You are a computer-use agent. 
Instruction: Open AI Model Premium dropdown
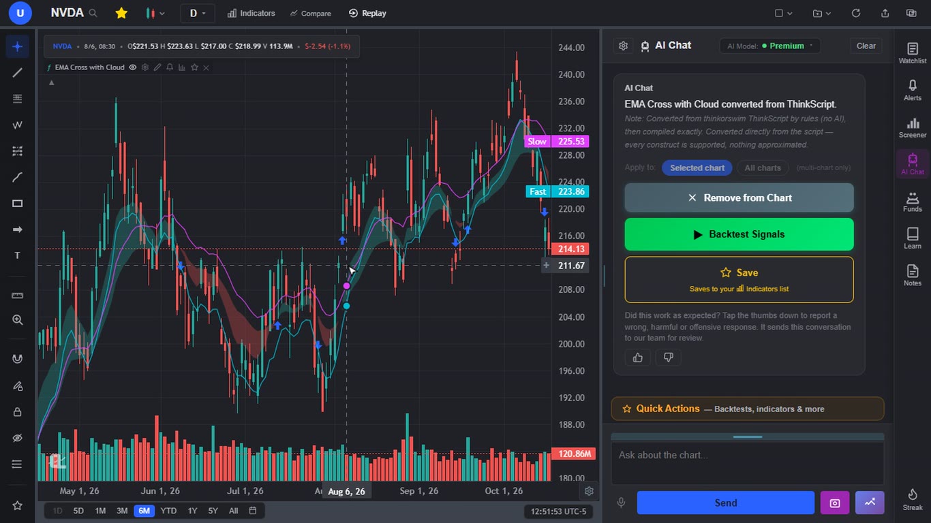pos(770,46)
